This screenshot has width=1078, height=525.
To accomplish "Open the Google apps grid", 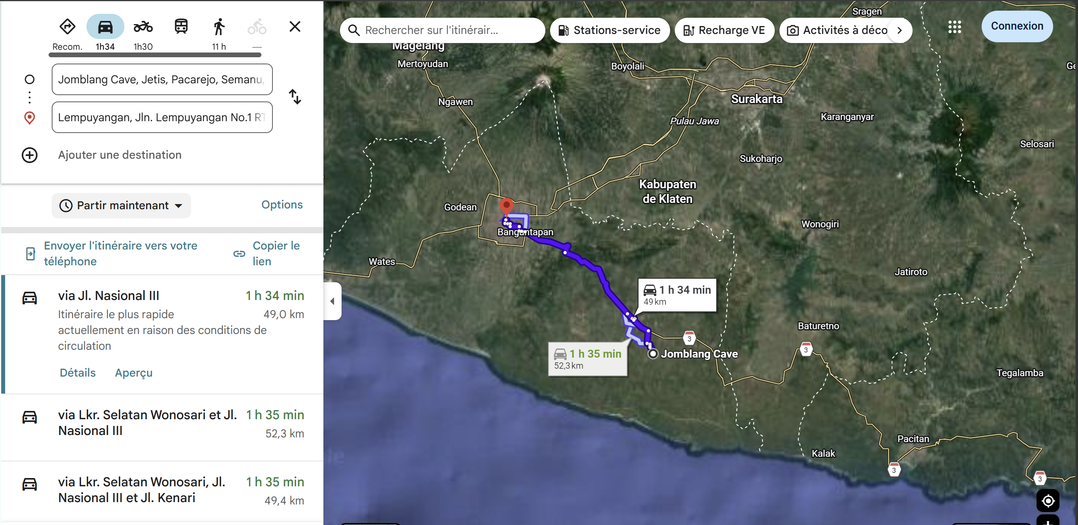I will click(x=954, y=27).
